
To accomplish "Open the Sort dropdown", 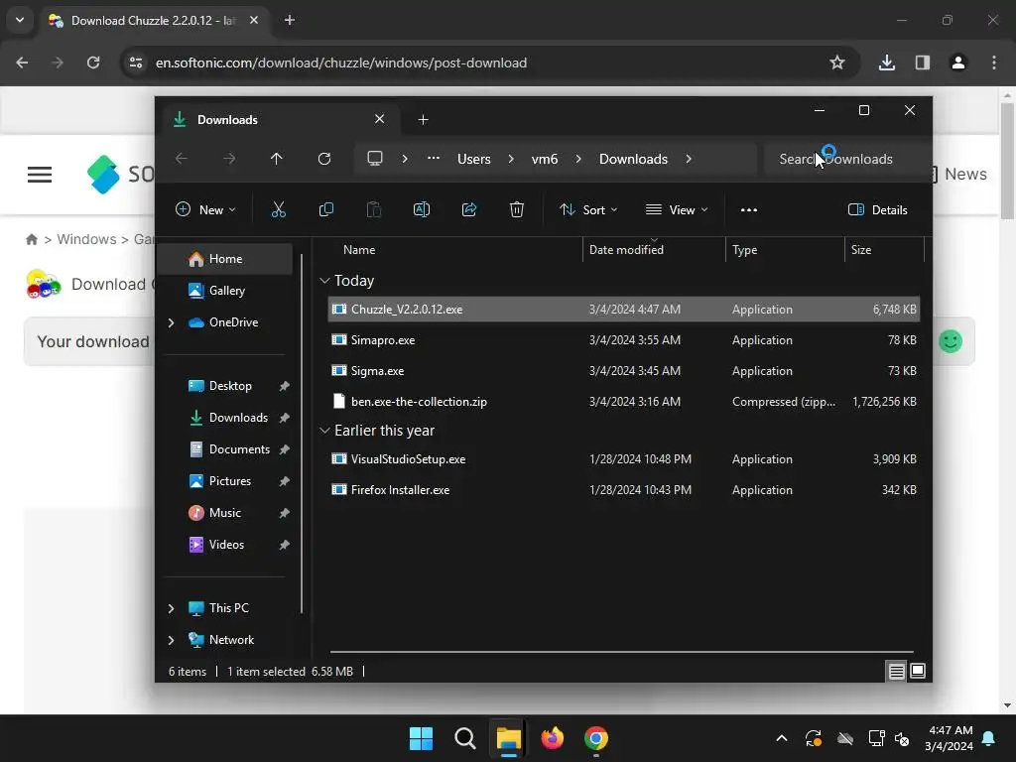I will 588,210.
